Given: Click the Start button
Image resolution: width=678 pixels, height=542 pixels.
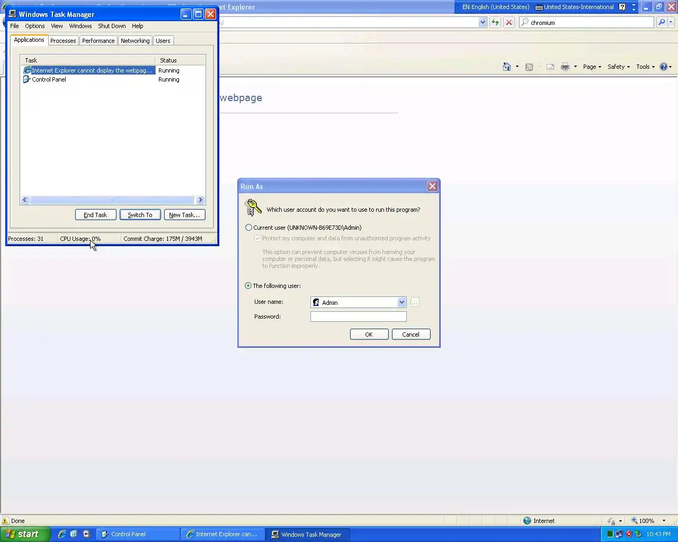Looking at the screenshot, I should click(x=25, y=534).
